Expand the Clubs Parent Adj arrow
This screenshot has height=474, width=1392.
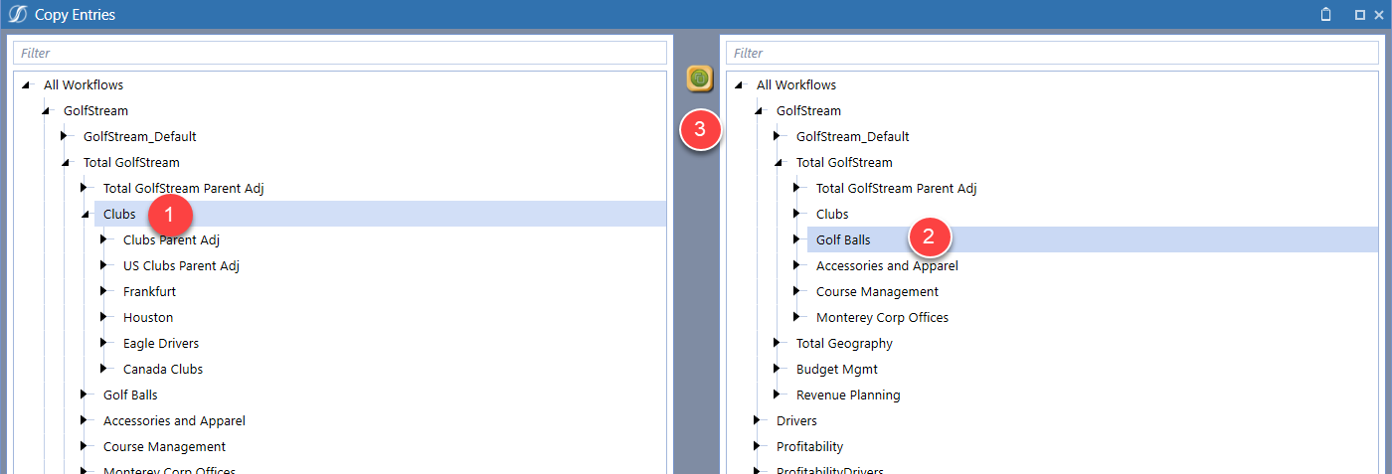[x=104, y=239]
